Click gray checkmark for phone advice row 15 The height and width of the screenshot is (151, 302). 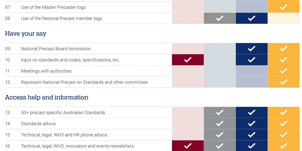pyautogui.click(x=220, y=135)
